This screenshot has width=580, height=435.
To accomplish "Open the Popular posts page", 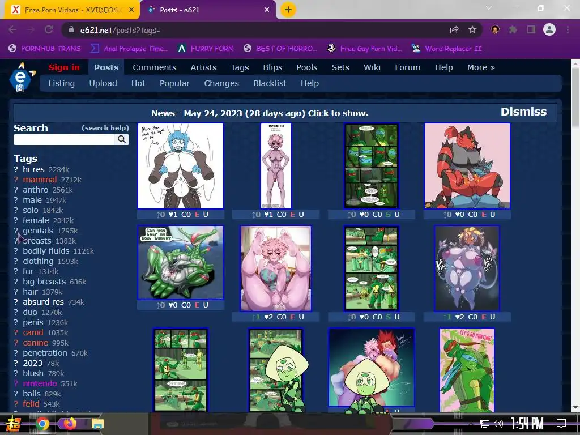I will click(x=174, y=83).
